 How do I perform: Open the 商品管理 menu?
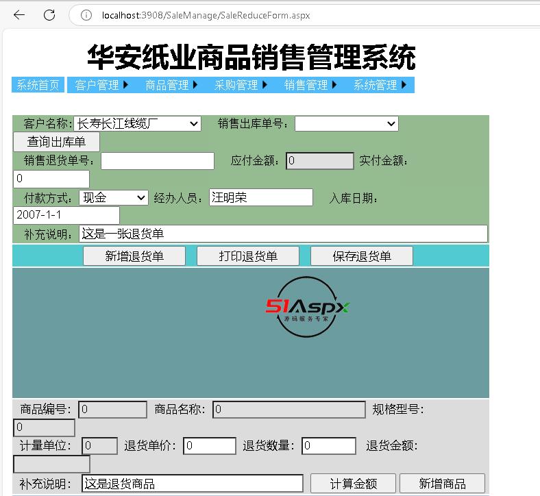click(x=171, y=85)
